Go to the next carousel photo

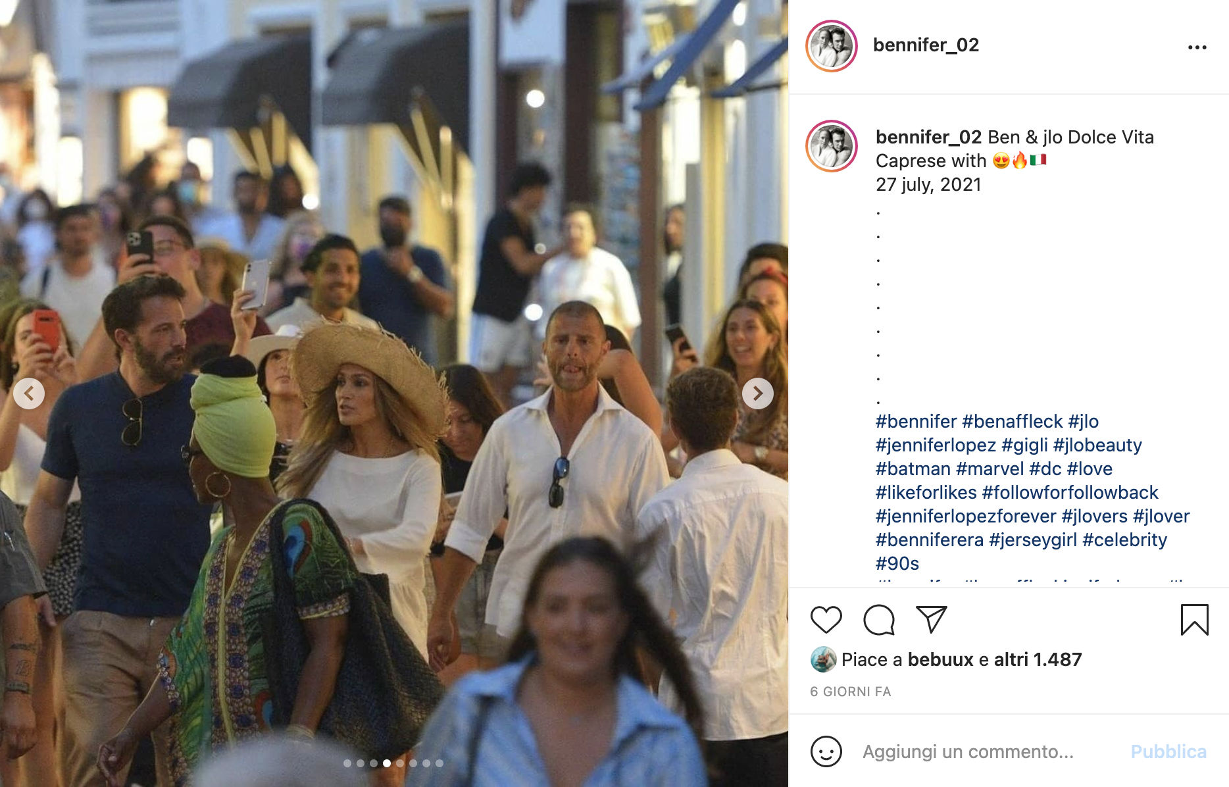coord(758,393)
